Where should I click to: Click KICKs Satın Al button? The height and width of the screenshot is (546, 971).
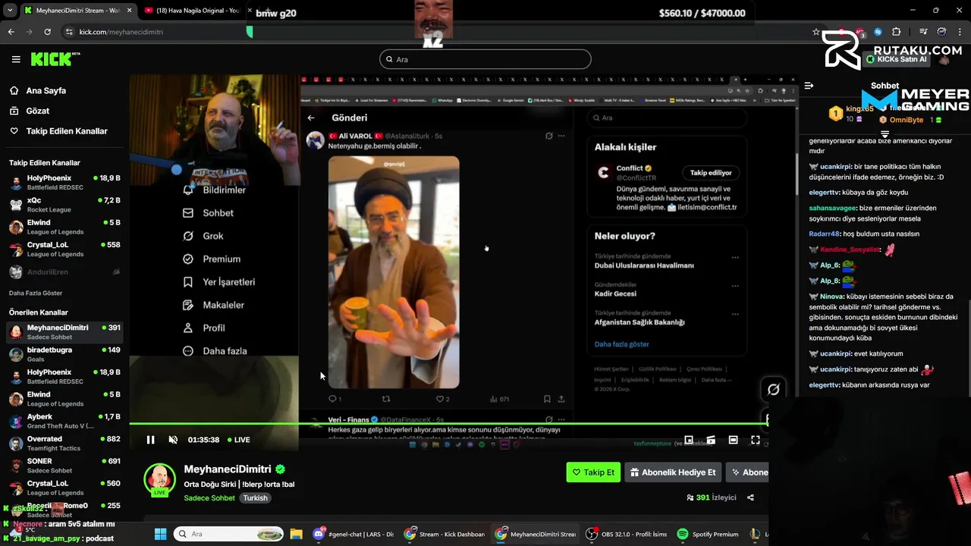(897, 59)
